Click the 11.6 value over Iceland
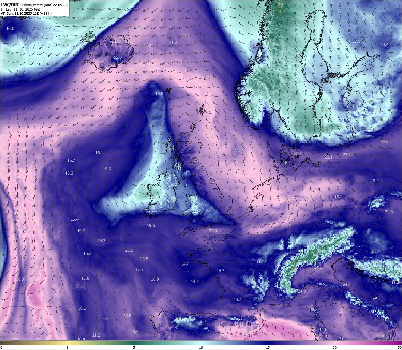The height and width of the screenshot is (350, 402). tap(117, 57)
